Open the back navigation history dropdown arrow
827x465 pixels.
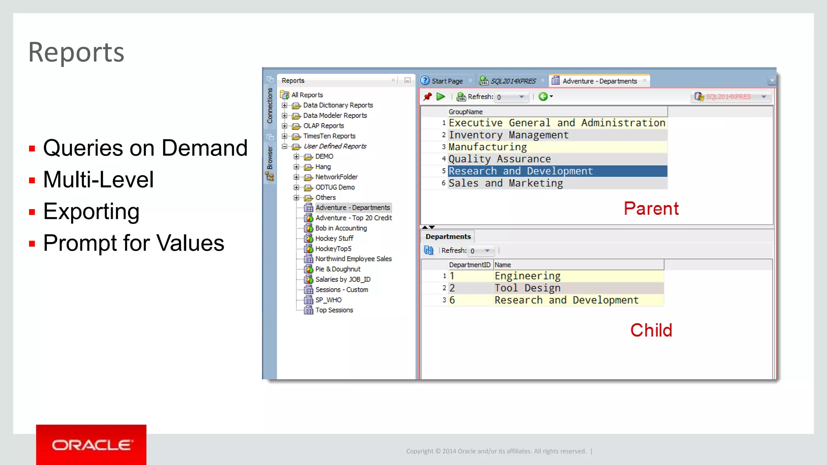(x=551, y=96)
